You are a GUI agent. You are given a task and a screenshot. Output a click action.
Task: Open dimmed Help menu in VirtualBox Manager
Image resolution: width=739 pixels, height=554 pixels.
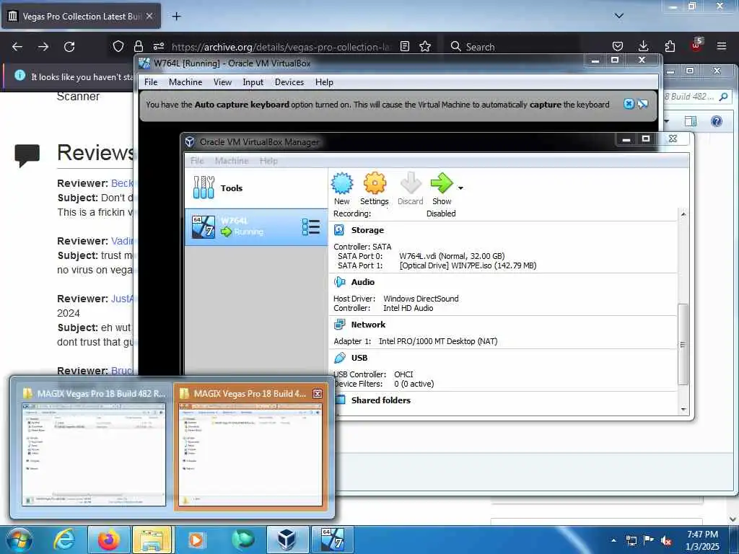point(268,161)
